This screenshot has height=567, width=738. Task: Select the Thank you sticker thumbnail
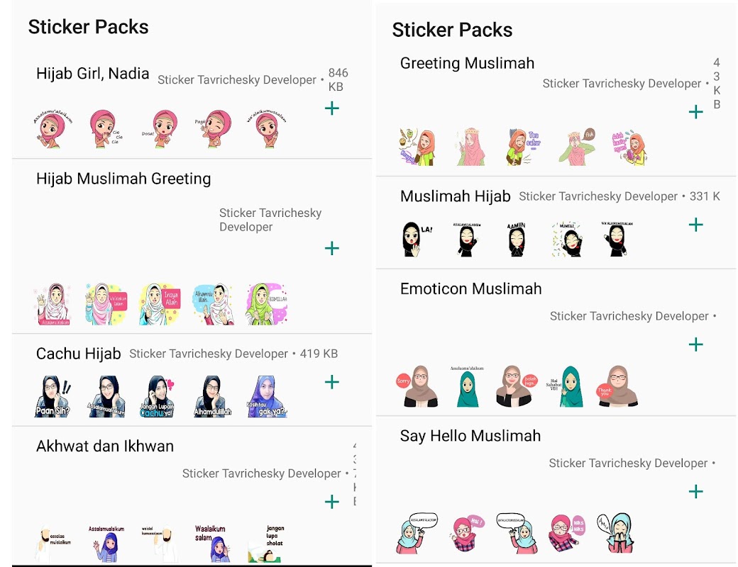[x=617, y=386]
